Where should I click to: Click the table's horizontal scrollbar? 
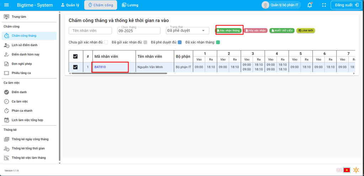(119, 73)
